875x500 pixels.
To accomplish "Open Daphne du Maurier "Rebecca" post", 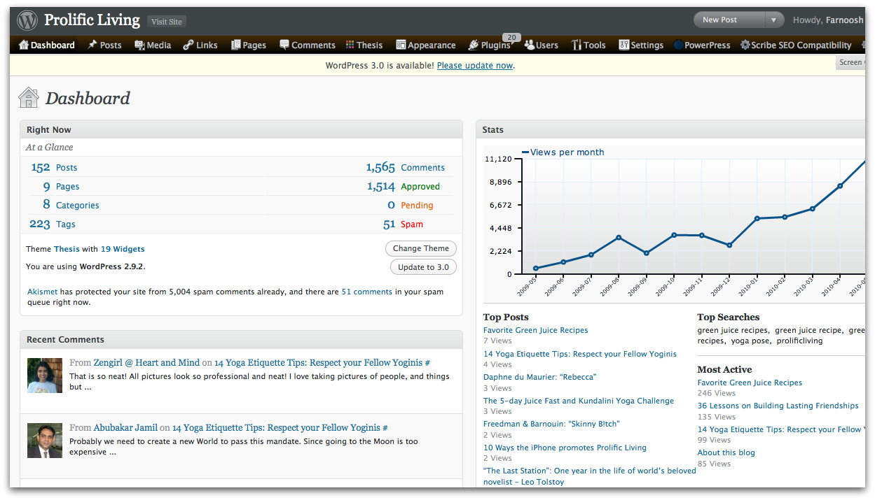I will pos(539,377).
